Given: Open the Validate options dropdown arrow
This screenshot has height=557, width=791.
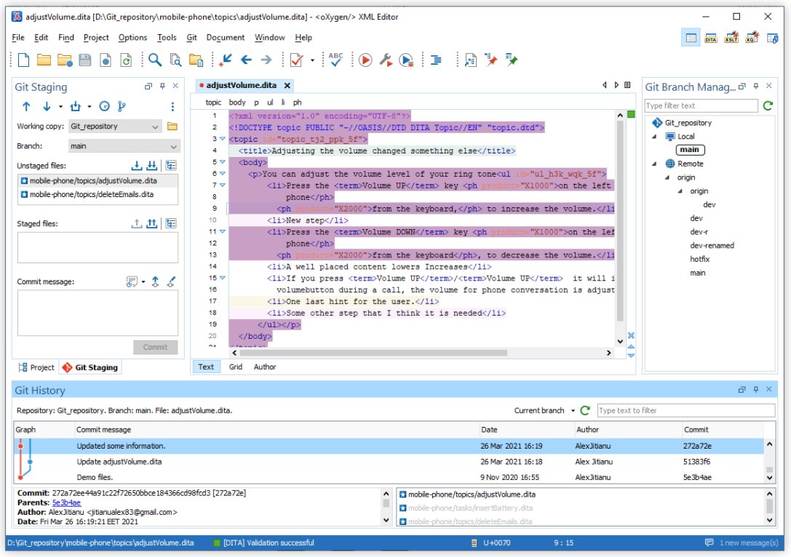Looking at the screenshot, I should click(312, 60).
